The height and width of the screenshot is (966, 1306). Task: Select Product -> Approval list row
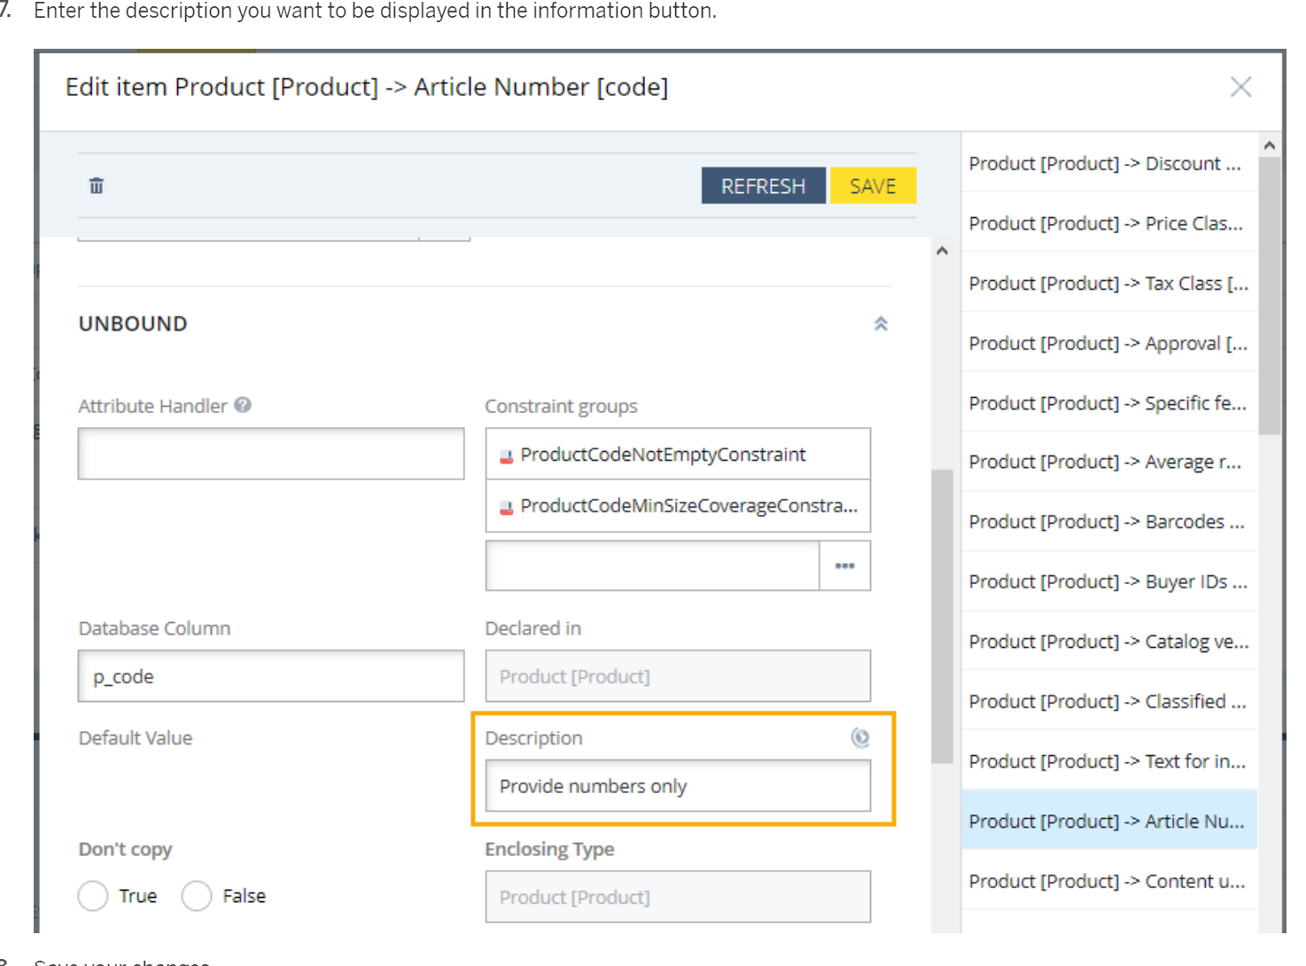click(x=1109, y=343)
